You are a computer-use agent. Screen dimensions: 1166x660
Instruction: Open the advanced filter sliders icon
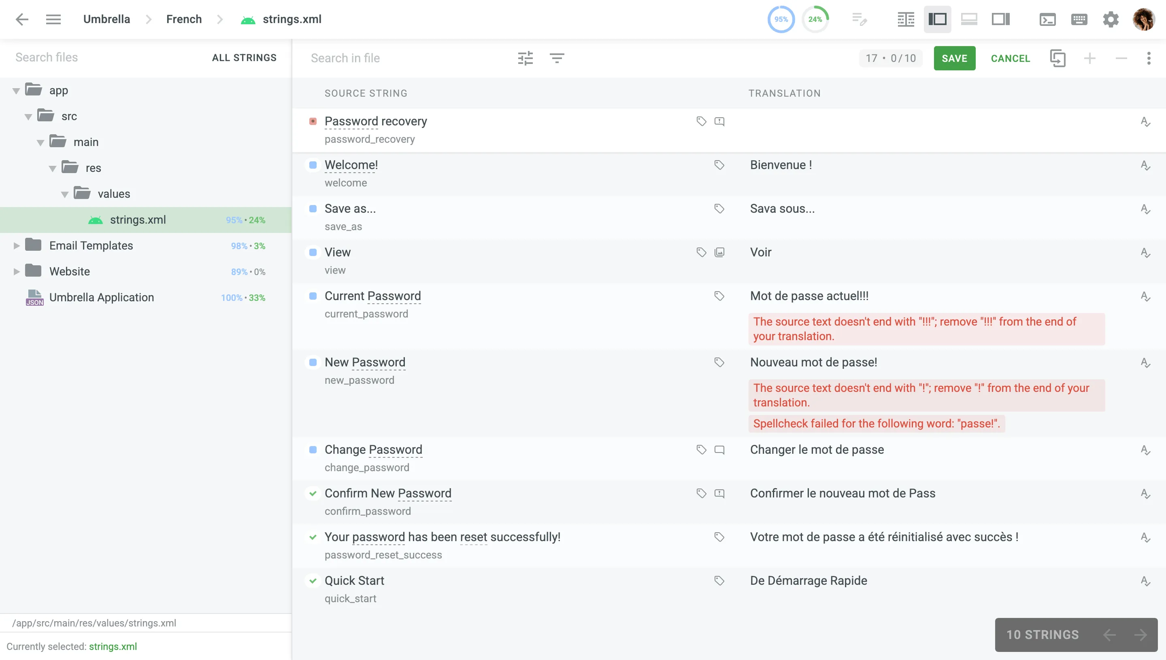pos(525,58)
